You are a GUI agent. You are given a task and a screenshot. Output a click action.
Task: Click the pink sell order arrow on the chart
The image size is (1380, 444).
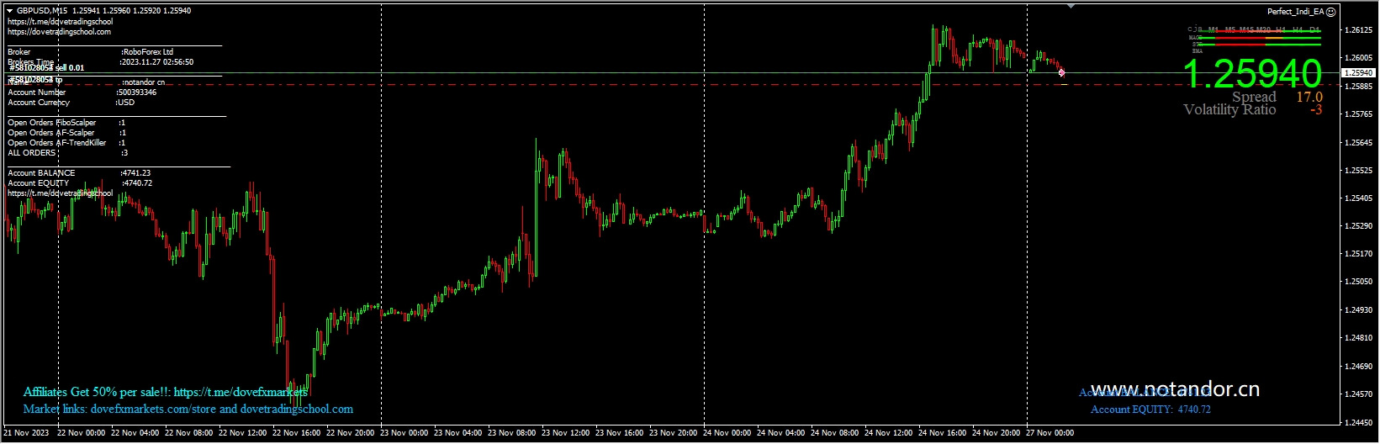(1062, 73)
